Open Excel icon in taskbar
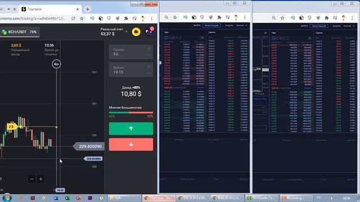Image resolution: width=360 pixels, height=202 pixels. (67, 198)
